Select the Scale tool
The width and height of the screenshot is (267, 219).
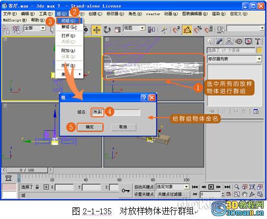117,30
